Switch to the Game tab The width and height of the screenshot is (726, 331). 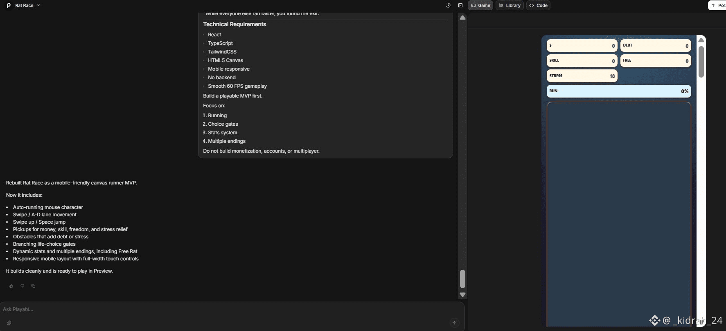point(480,5)
